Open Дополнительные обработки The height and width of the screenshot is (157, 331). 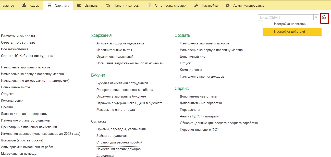[x=201, y=103]
